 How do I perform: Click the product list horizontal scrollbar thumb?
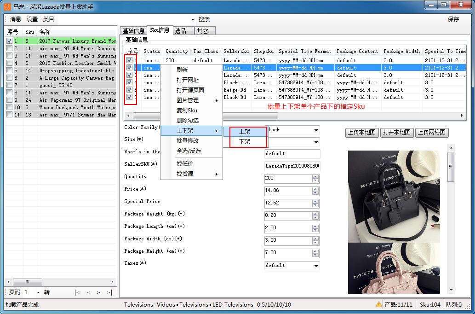pyautogui.click(x=28, y=282)
